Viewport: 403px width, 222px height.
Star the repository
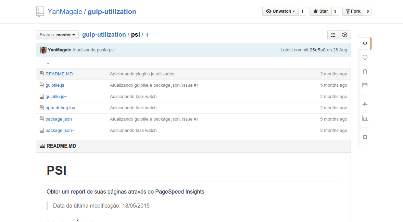[x=320, y=11]
